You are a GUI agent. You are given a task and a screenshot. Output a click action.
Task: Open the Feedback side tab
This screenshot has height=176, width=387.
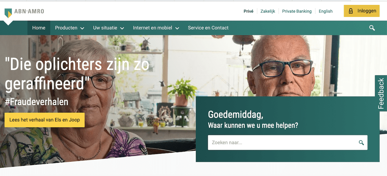381,94
